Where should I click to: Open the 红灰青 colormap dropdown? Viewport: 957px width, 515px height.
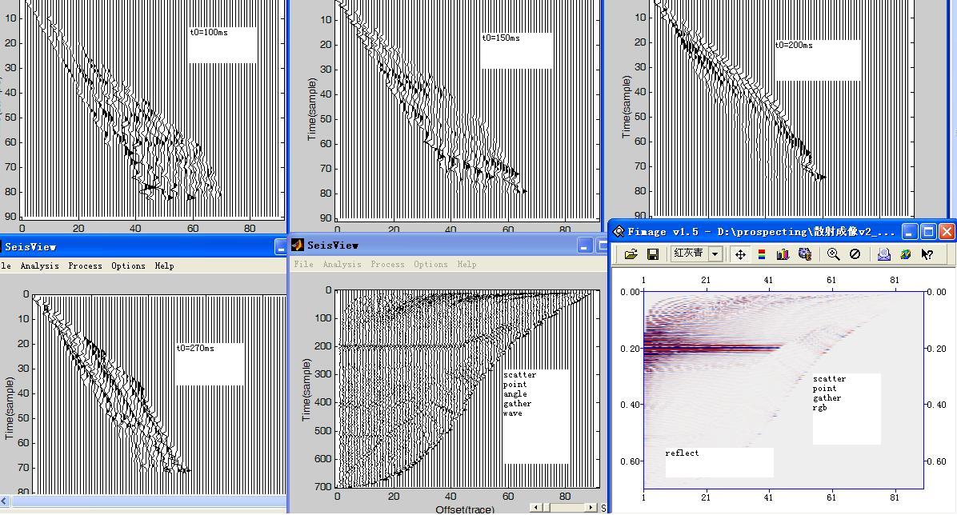coord(715,254)
